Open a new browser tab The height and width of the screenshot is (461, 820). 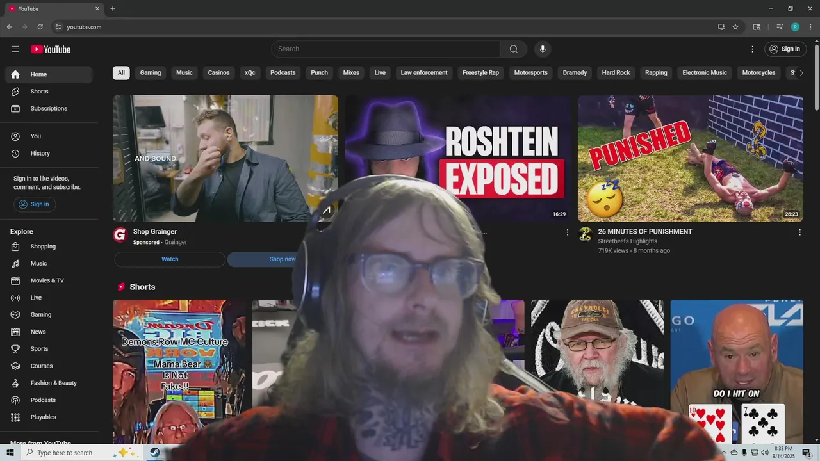[x=113, y=9]
